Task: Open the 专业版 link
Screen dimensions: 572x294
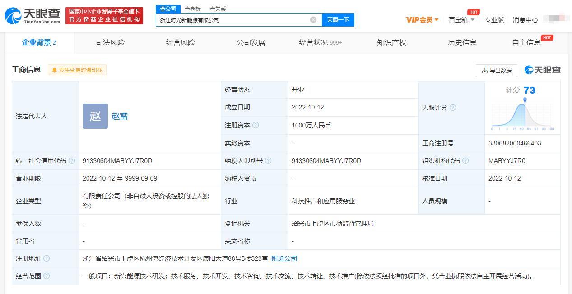Action: click(494, 20)
